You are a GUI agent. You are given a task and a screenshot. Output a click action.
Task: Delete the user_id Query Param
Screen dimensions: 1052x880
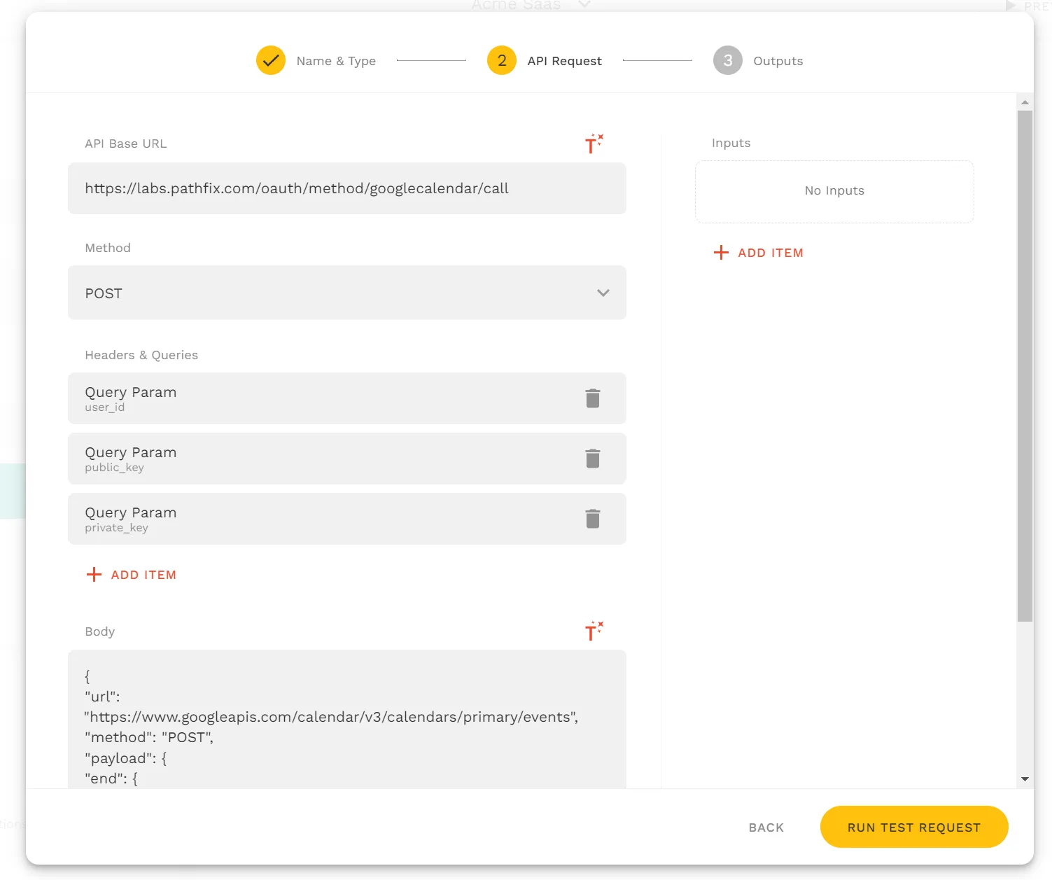pyautogui.click(x=593, y=398)
